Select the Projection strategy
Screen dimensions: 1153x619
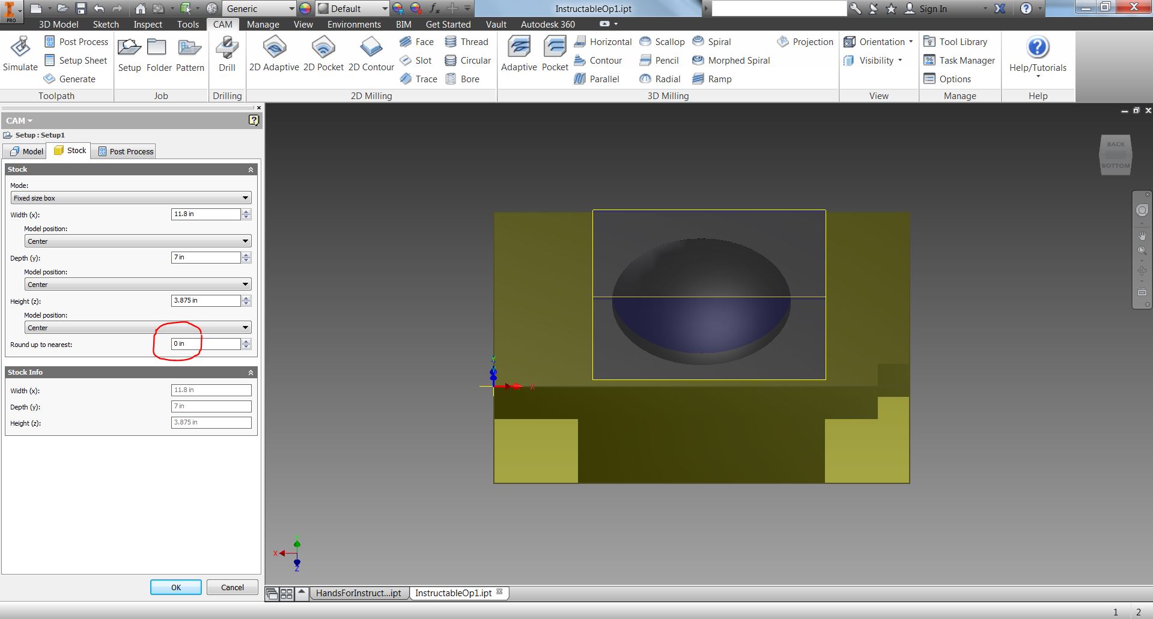(805, 42)
